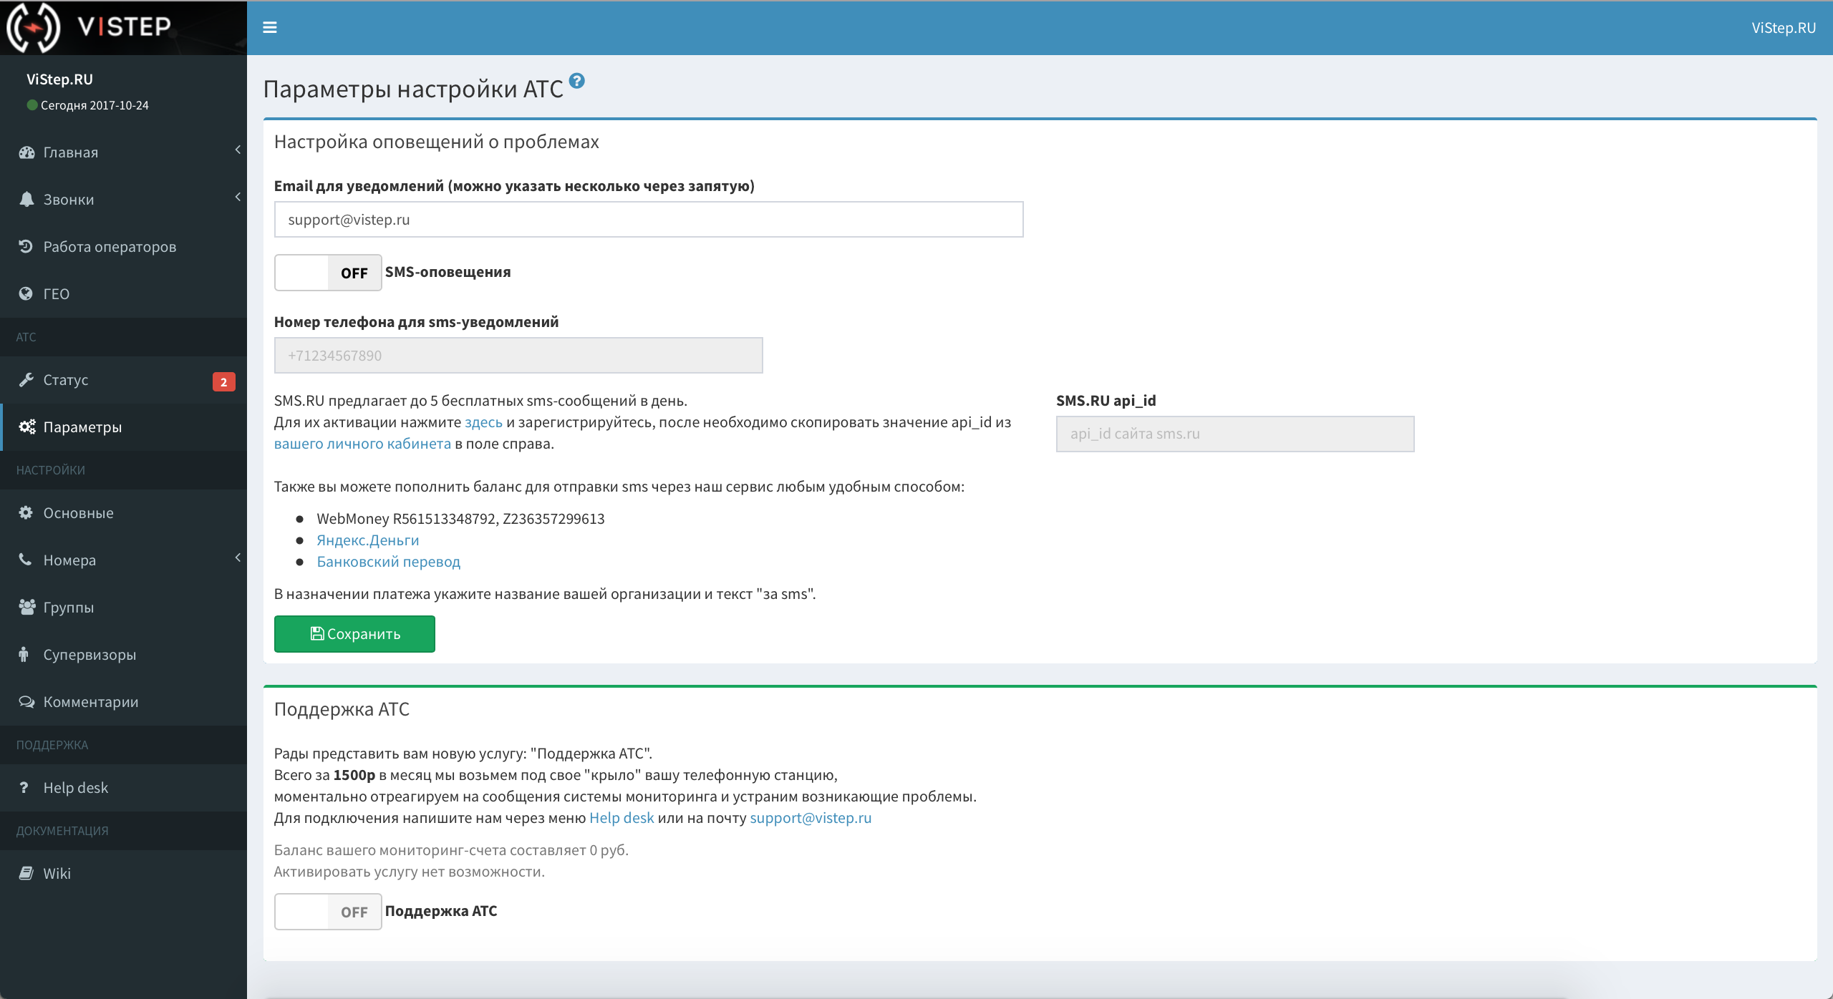1833x999 pixels.
Task: Open Комментарии menu item
Action: coord(123,702)
